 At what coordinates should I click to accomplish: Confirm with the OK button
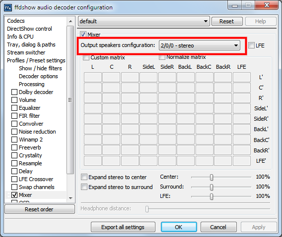[179, 227]
